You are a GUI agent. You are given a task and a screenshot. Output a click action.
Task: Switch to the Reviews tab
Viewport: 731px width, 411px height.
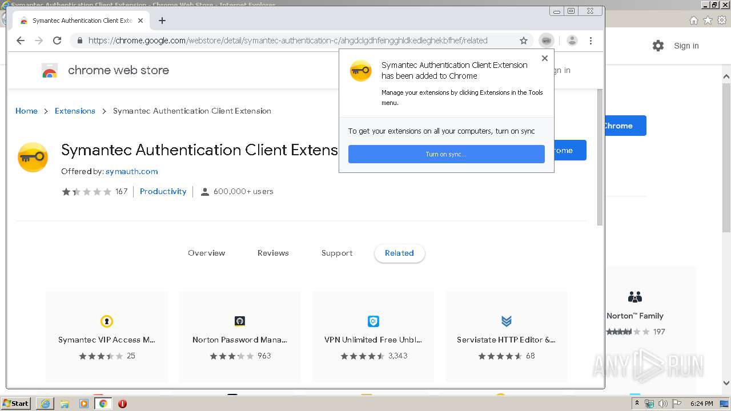coord(273,253)
